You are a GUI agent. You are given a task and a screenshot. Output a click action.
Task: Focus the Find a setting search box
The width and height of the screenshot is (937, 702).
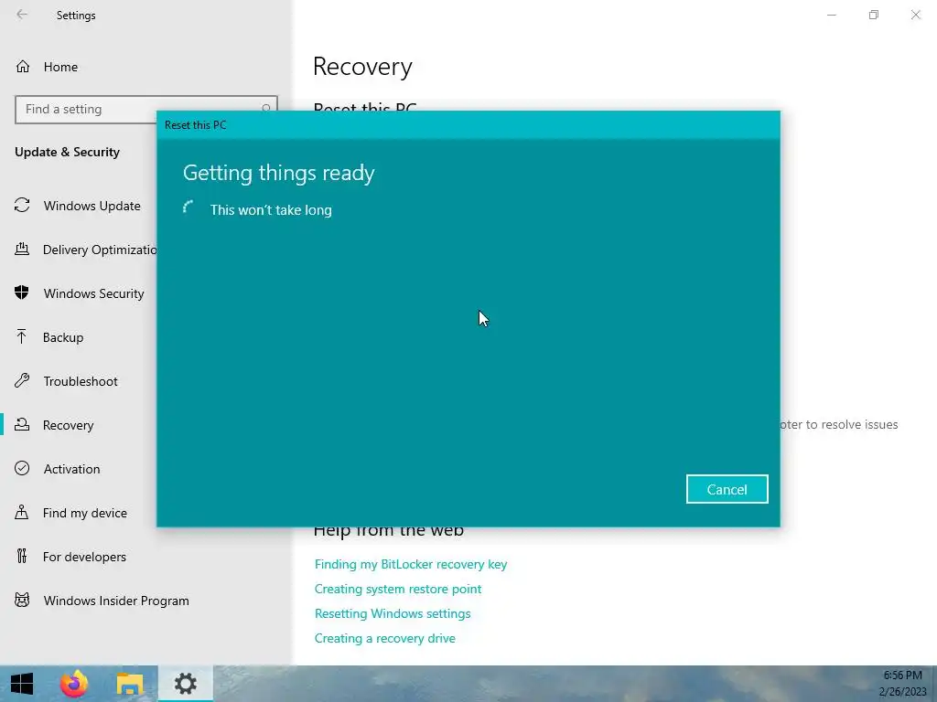[x=146, y=110]
